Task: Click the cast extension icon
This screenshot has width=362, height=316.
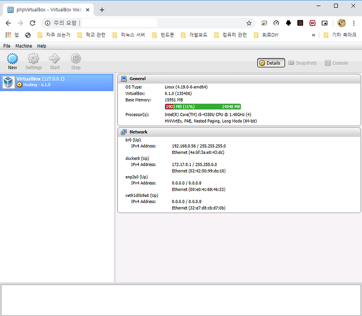Action: 264,23
